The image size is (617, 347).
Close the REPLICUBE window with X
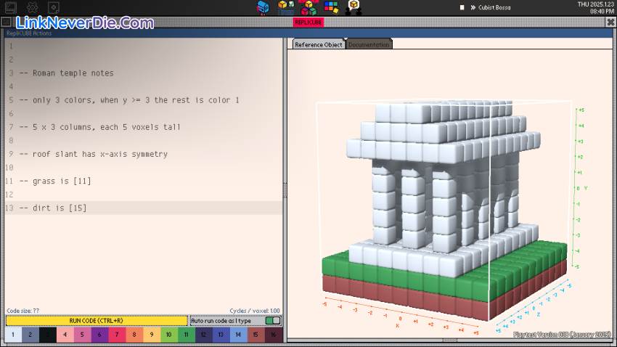(x=610, y=23)
